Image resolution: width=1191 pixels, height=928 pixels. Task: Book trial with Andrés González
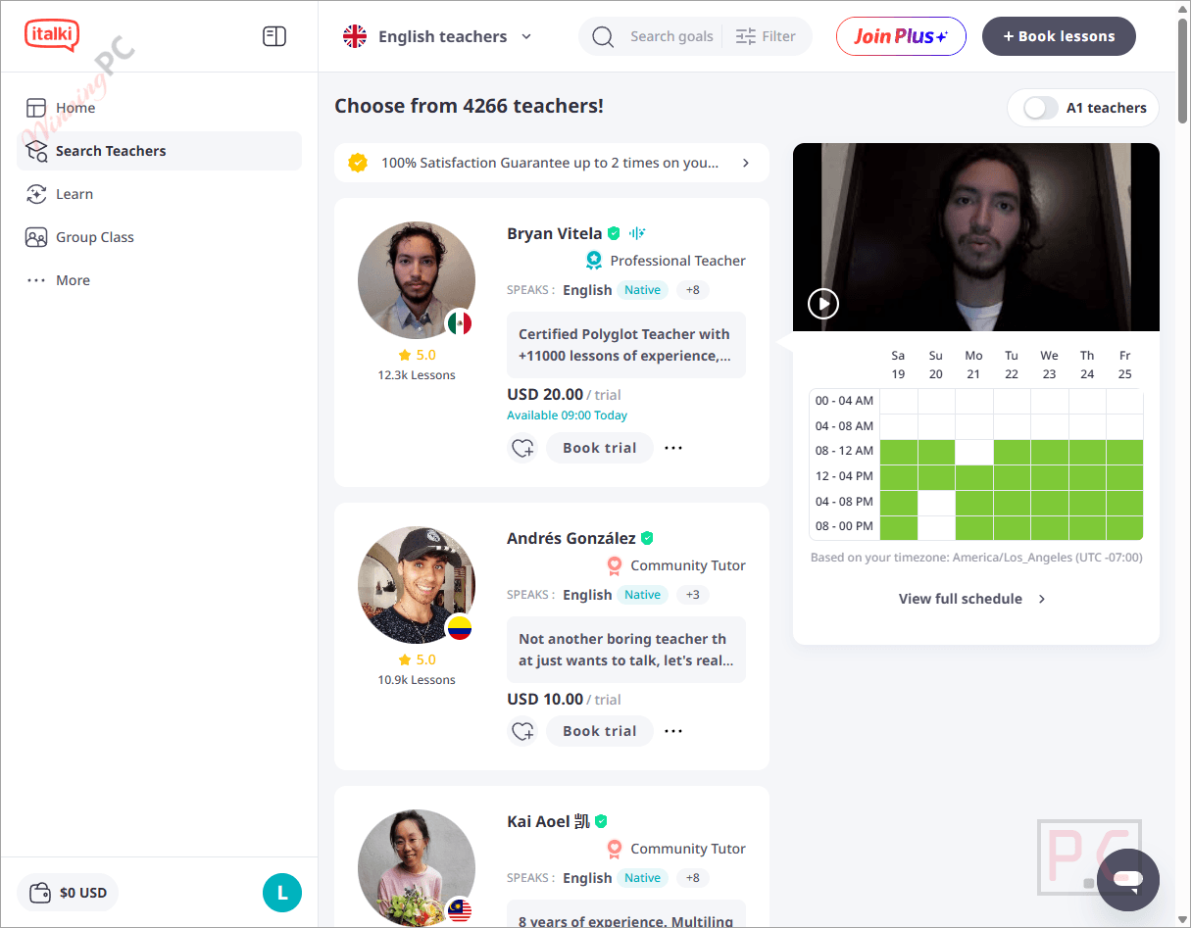(x=600, y=731)
